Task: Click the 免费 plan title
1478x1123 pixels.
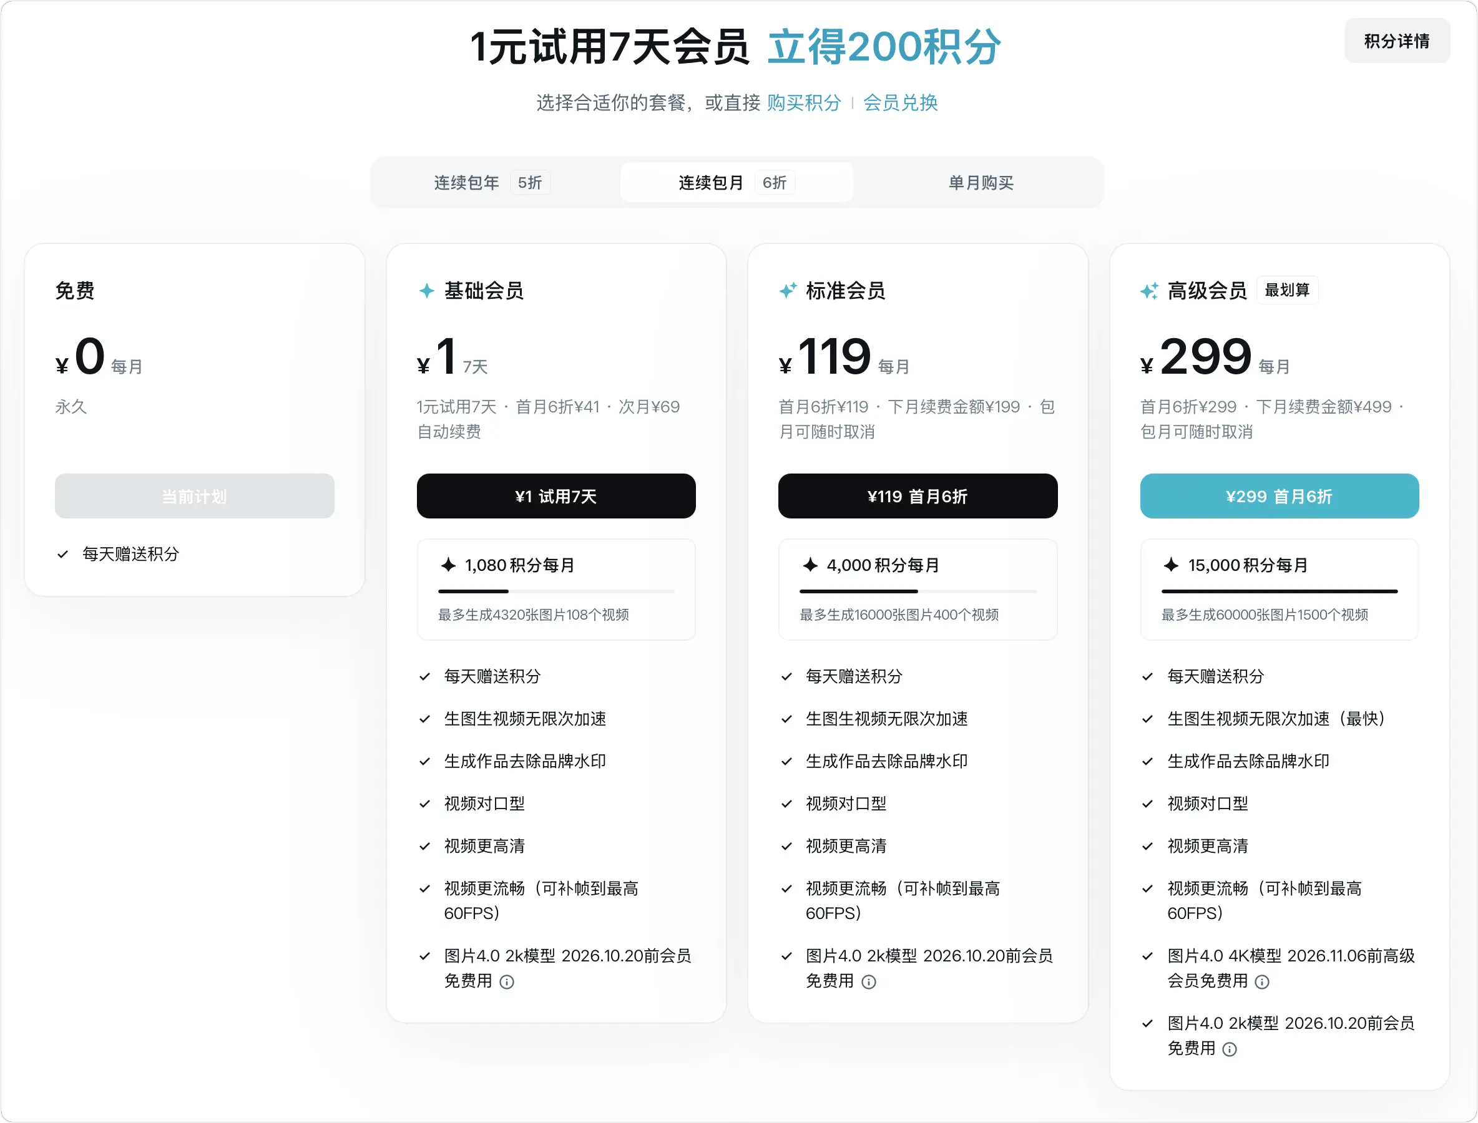Action: tap(74, 291)
